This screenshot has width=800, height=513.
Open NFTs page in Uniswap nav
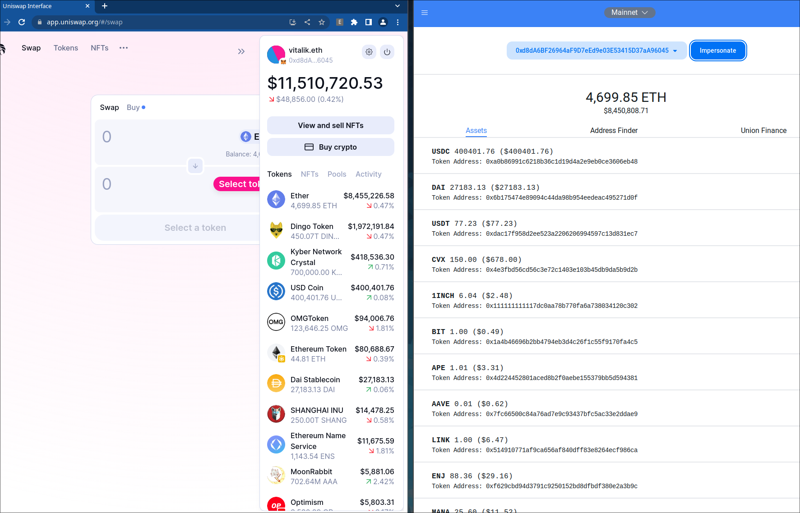click(x=100, y=48)
